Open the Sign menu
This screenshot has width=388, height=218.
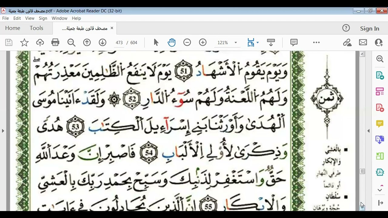(43, 18)
